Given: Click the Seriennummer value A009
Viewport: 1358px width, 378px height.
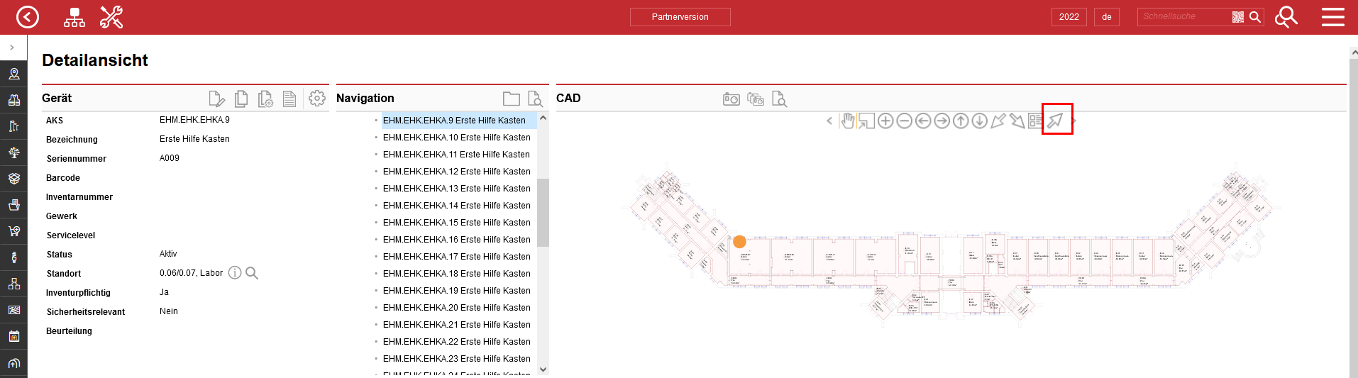Looking at the screenshot, I should [x=170, y=158].
